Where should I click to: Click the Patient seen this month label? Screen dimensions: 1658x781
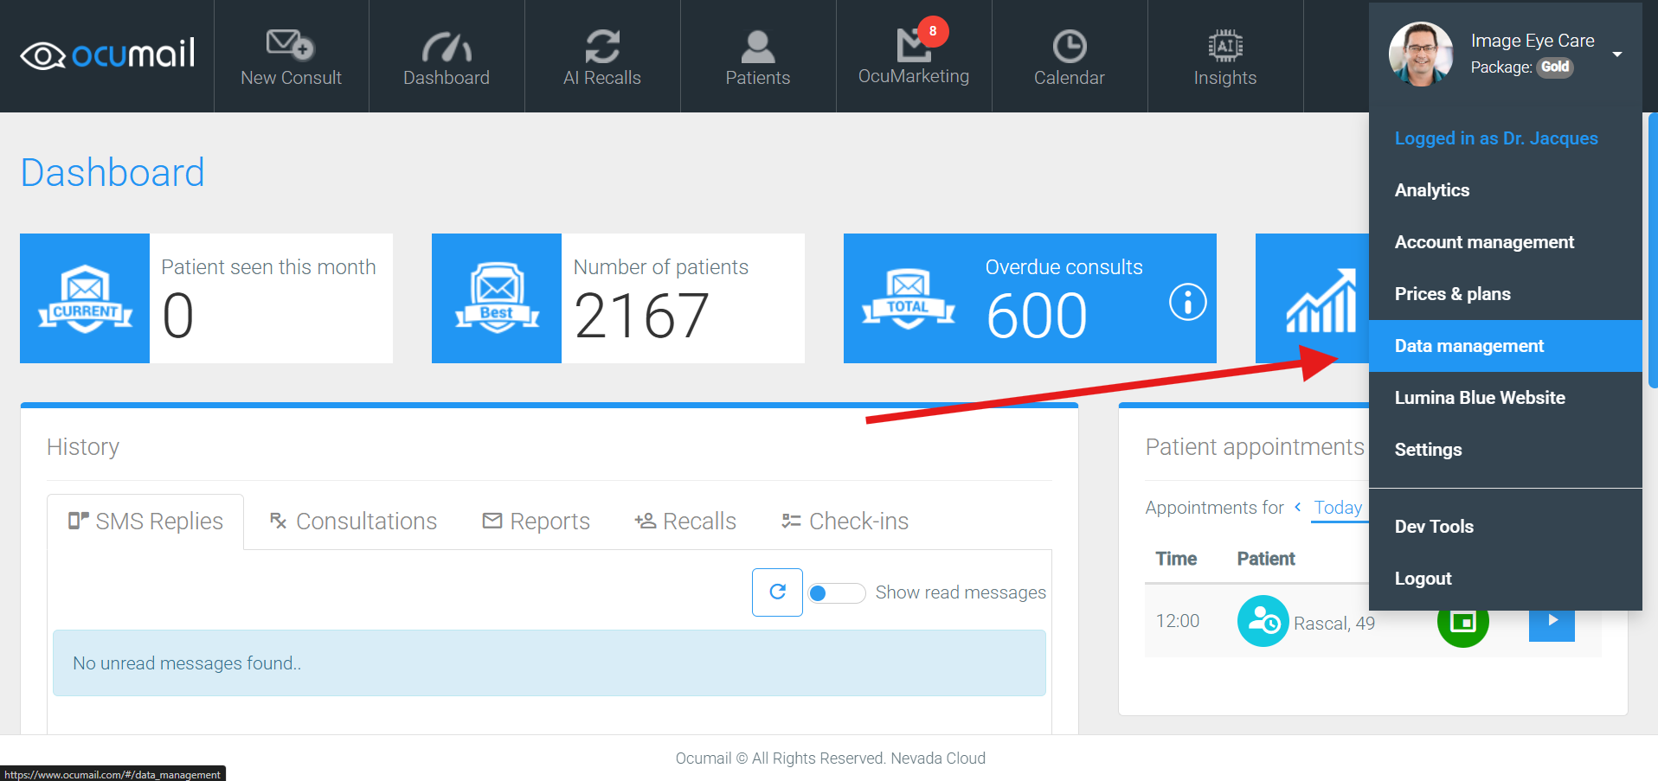pos(268,267)
